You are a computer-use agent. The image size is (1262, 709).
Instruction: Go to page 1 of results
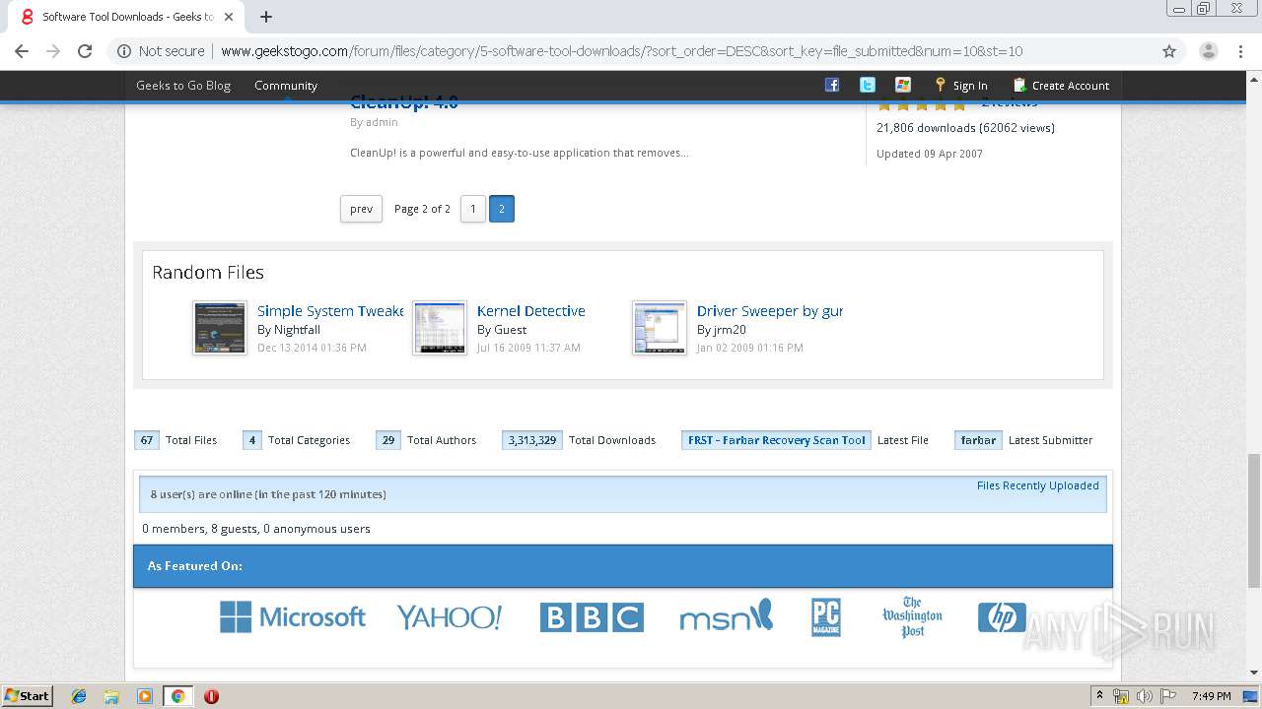[473, 209]
